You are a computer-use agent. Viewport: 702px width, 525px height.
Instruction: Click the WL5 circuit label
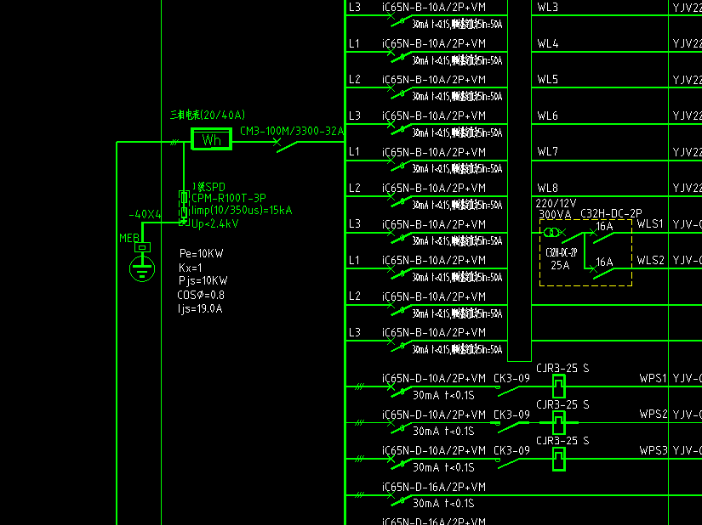(x=548, y=80)
